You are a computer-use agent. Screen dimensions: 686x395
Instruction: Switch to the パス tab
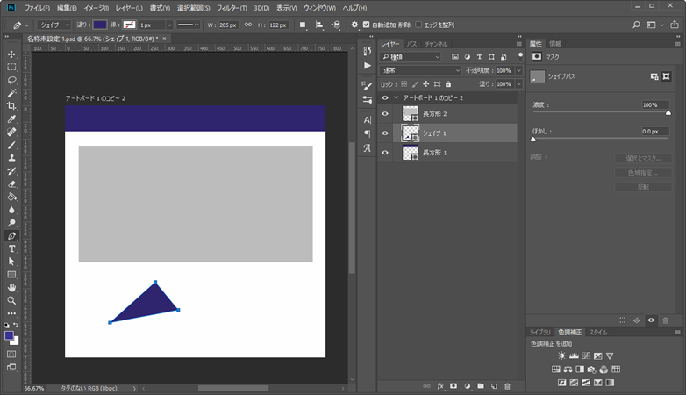pos(411,44)
